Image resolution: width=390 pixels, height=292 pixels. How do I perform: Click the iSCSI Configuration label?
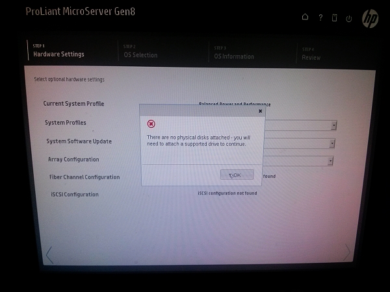click(x=75, y=195)
